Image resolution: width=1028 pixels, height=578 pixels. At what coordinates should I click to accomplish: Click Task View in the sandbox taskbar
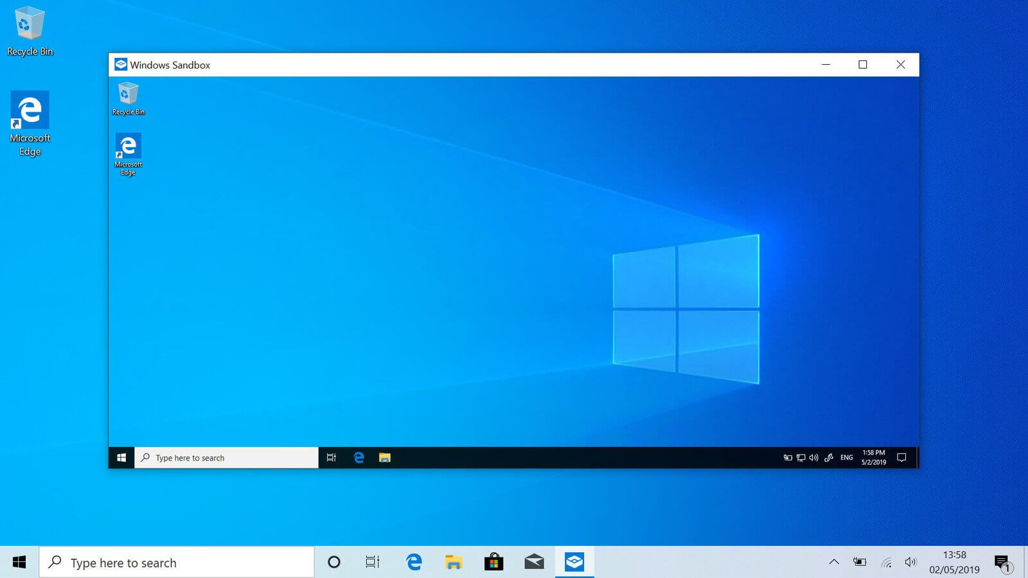click(x=331, y=457)
